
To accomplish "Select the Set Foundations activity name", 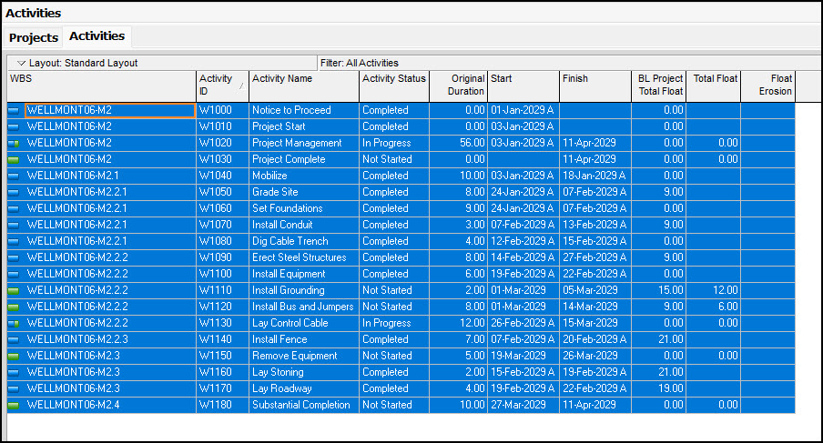I will coord(287,208).
